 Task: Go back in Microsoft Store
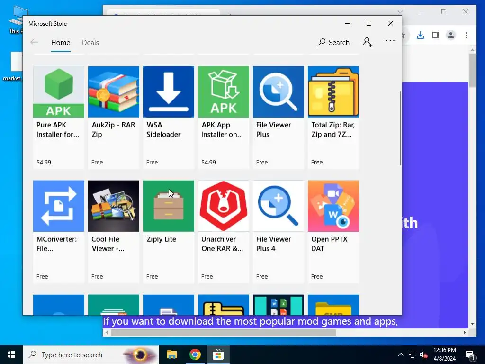coord(34,42)
